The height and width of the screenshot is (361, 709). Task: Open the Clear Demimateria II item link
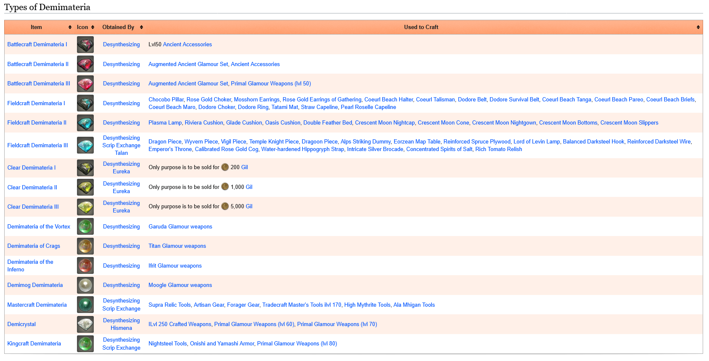point(32,188)
